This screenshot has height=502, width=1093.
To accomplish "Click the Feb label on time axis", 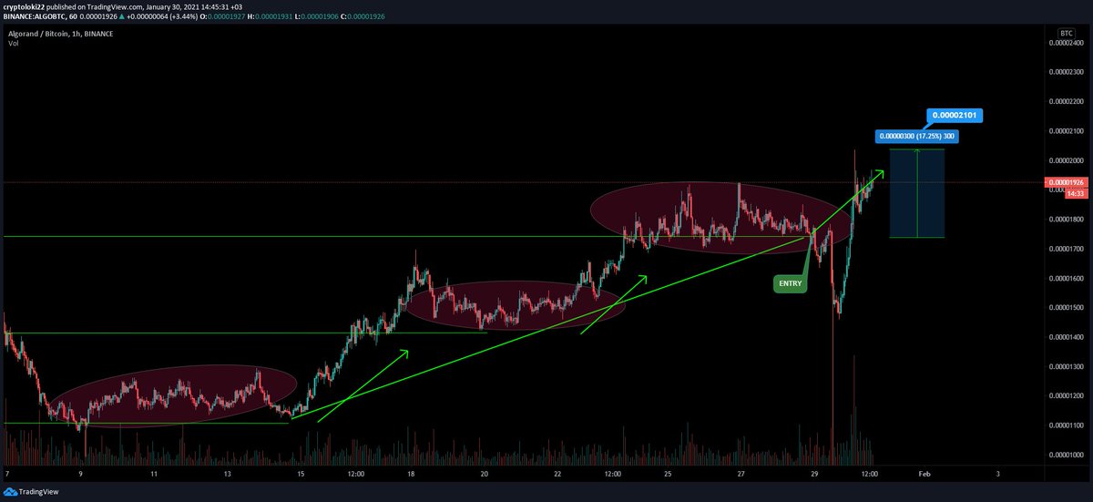I will coord(924,474).
